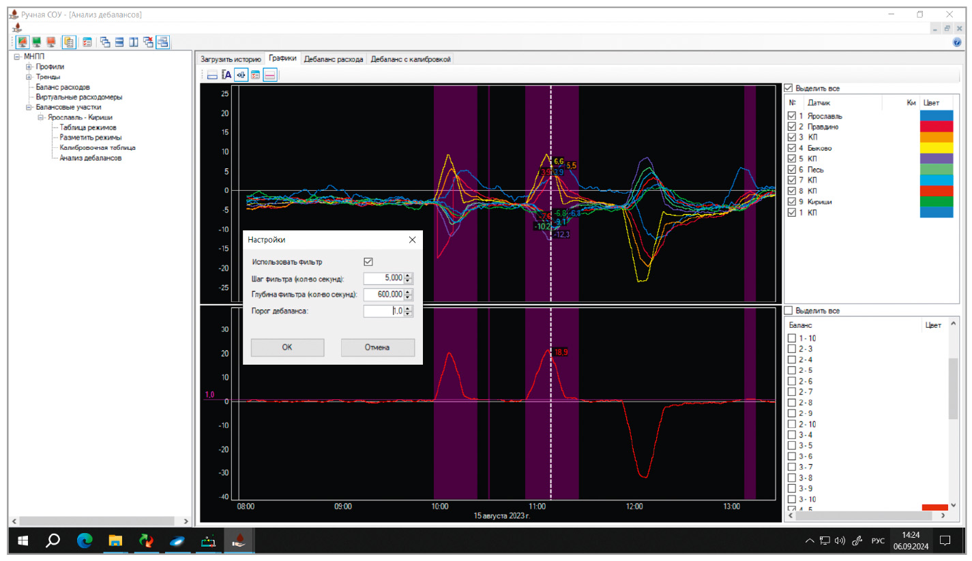Click the close all windows toolbar icon
972x561 pixels.
(x=148, y=42)
